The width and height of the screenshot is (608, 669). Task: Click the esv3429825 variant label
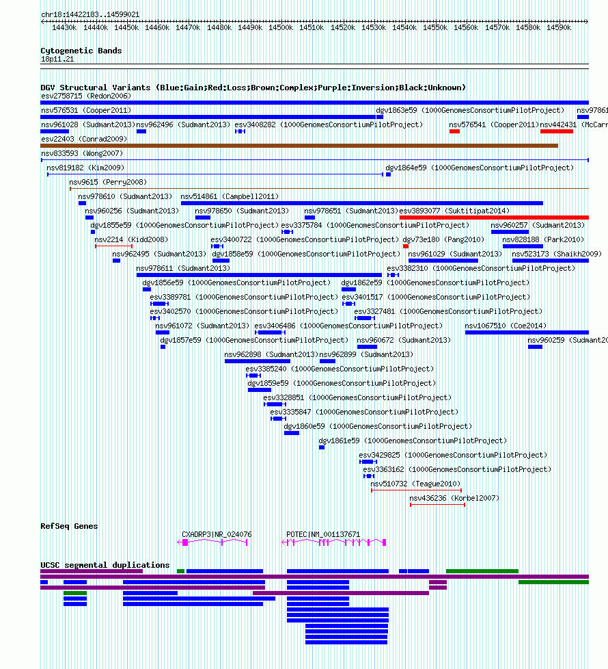click(454, 456)
